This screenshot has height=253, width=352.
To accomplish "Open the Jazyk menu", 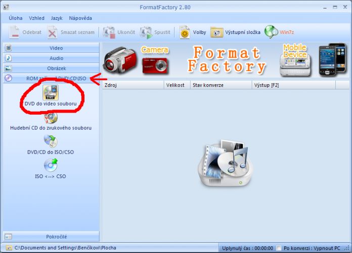I will pos(57,18).
